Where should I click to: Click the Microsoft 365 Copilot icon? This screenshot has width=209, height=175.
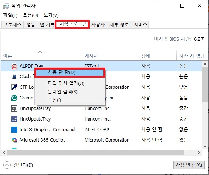point(14,140)
